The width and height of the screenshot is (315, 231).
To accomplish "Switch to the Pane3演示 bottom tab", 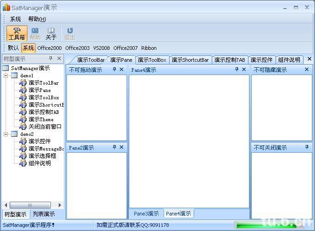I will tap(146, 214).
